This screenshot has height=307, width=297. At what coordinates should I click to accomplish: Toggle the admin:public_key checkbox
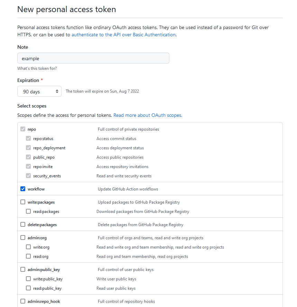(x=23, y=269)
